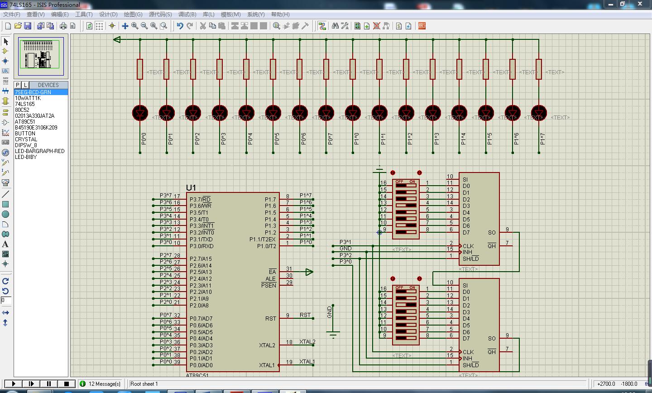
Task: Select 2D graphics box tool
Action: (x=5, y=204)
